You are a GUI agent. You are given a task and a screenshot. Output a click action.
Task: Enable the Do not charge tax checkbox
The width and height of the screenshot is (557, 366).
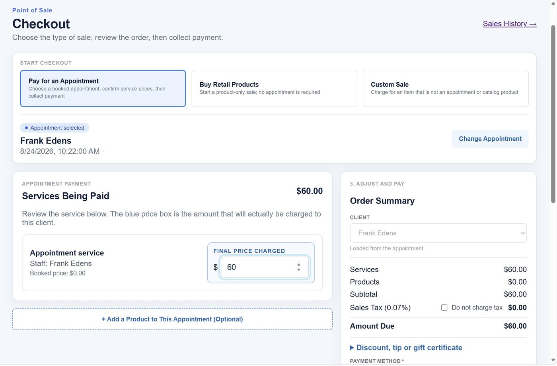(444, 308)
